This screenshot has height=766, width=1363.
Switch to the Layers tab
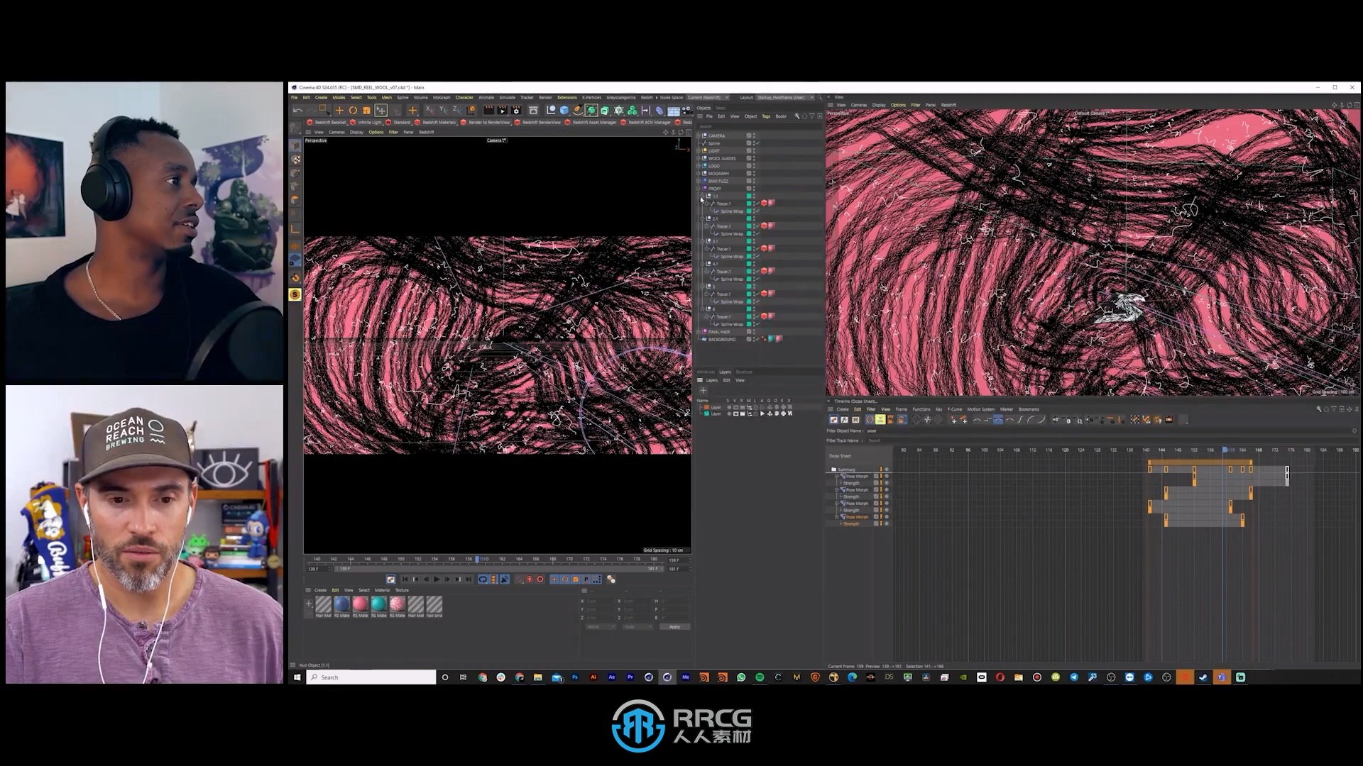pyautogui.click(x=726, y=372)
